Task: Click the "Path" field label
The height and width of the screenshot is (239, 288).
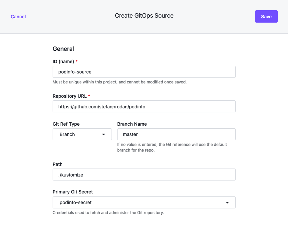Action: pyautogui.click(x=58, y=164)
